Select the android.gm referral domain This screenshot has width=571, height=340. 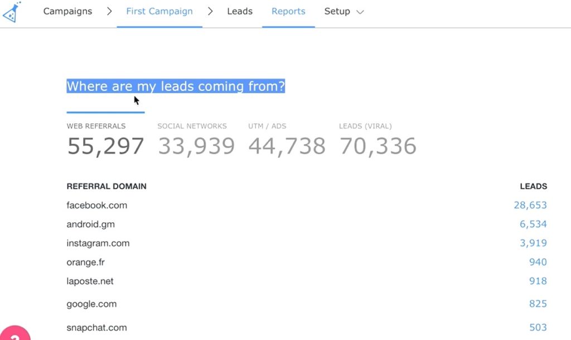pyautogui.click(x=91, y=224)
